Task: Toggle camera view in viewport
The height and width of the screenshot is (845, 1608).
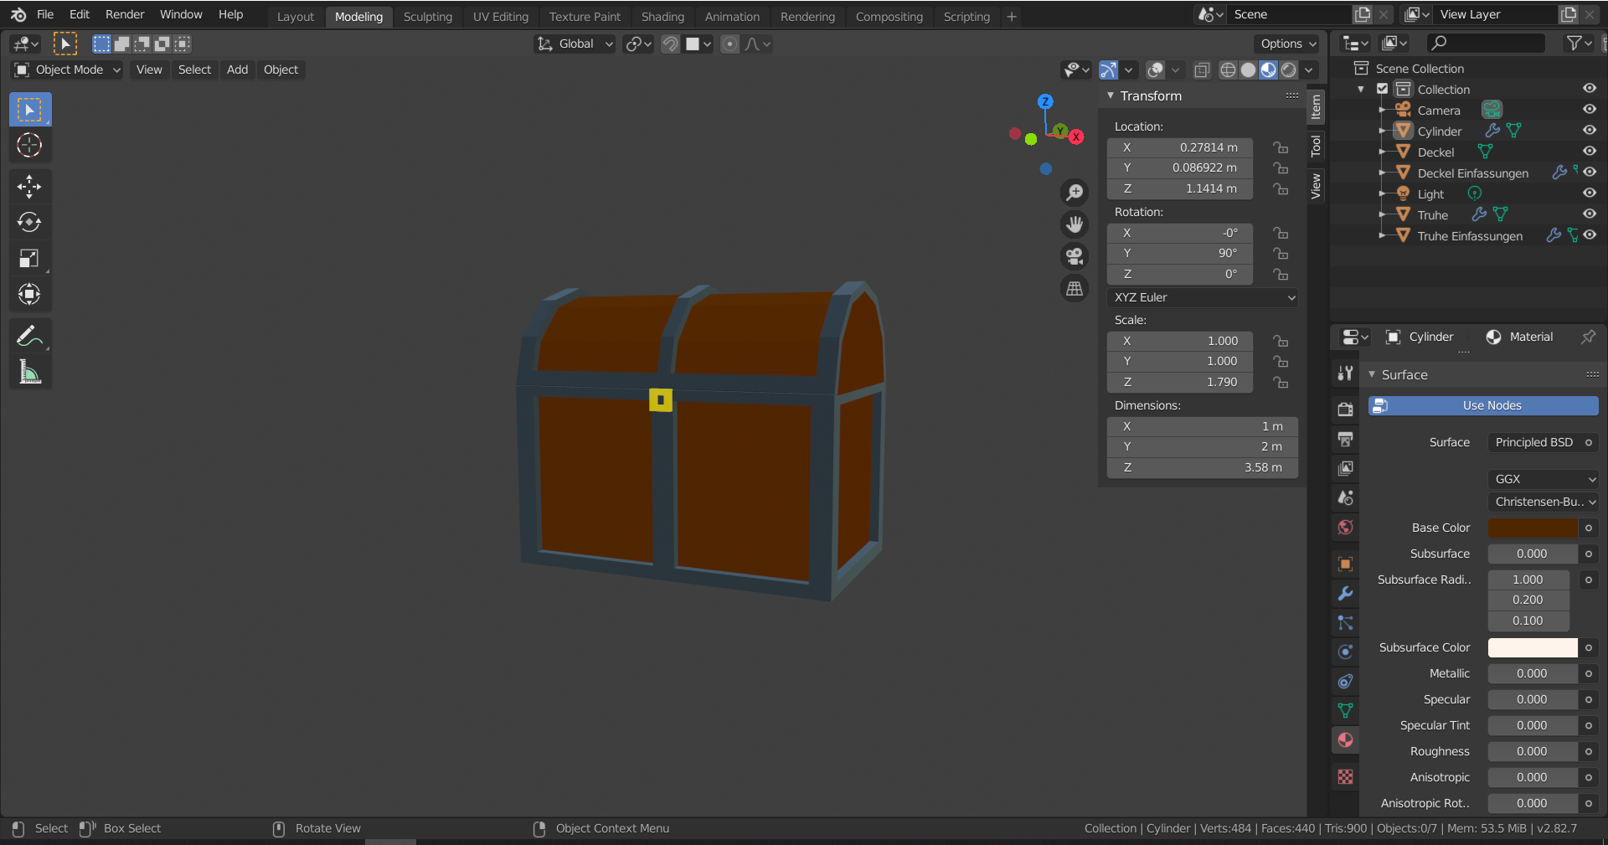Action: 1075,256
